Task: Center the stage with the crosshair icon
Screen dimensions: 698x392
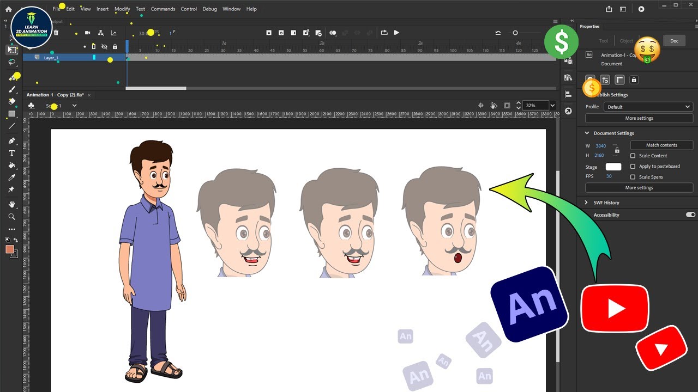Action: tap(481, 106)
